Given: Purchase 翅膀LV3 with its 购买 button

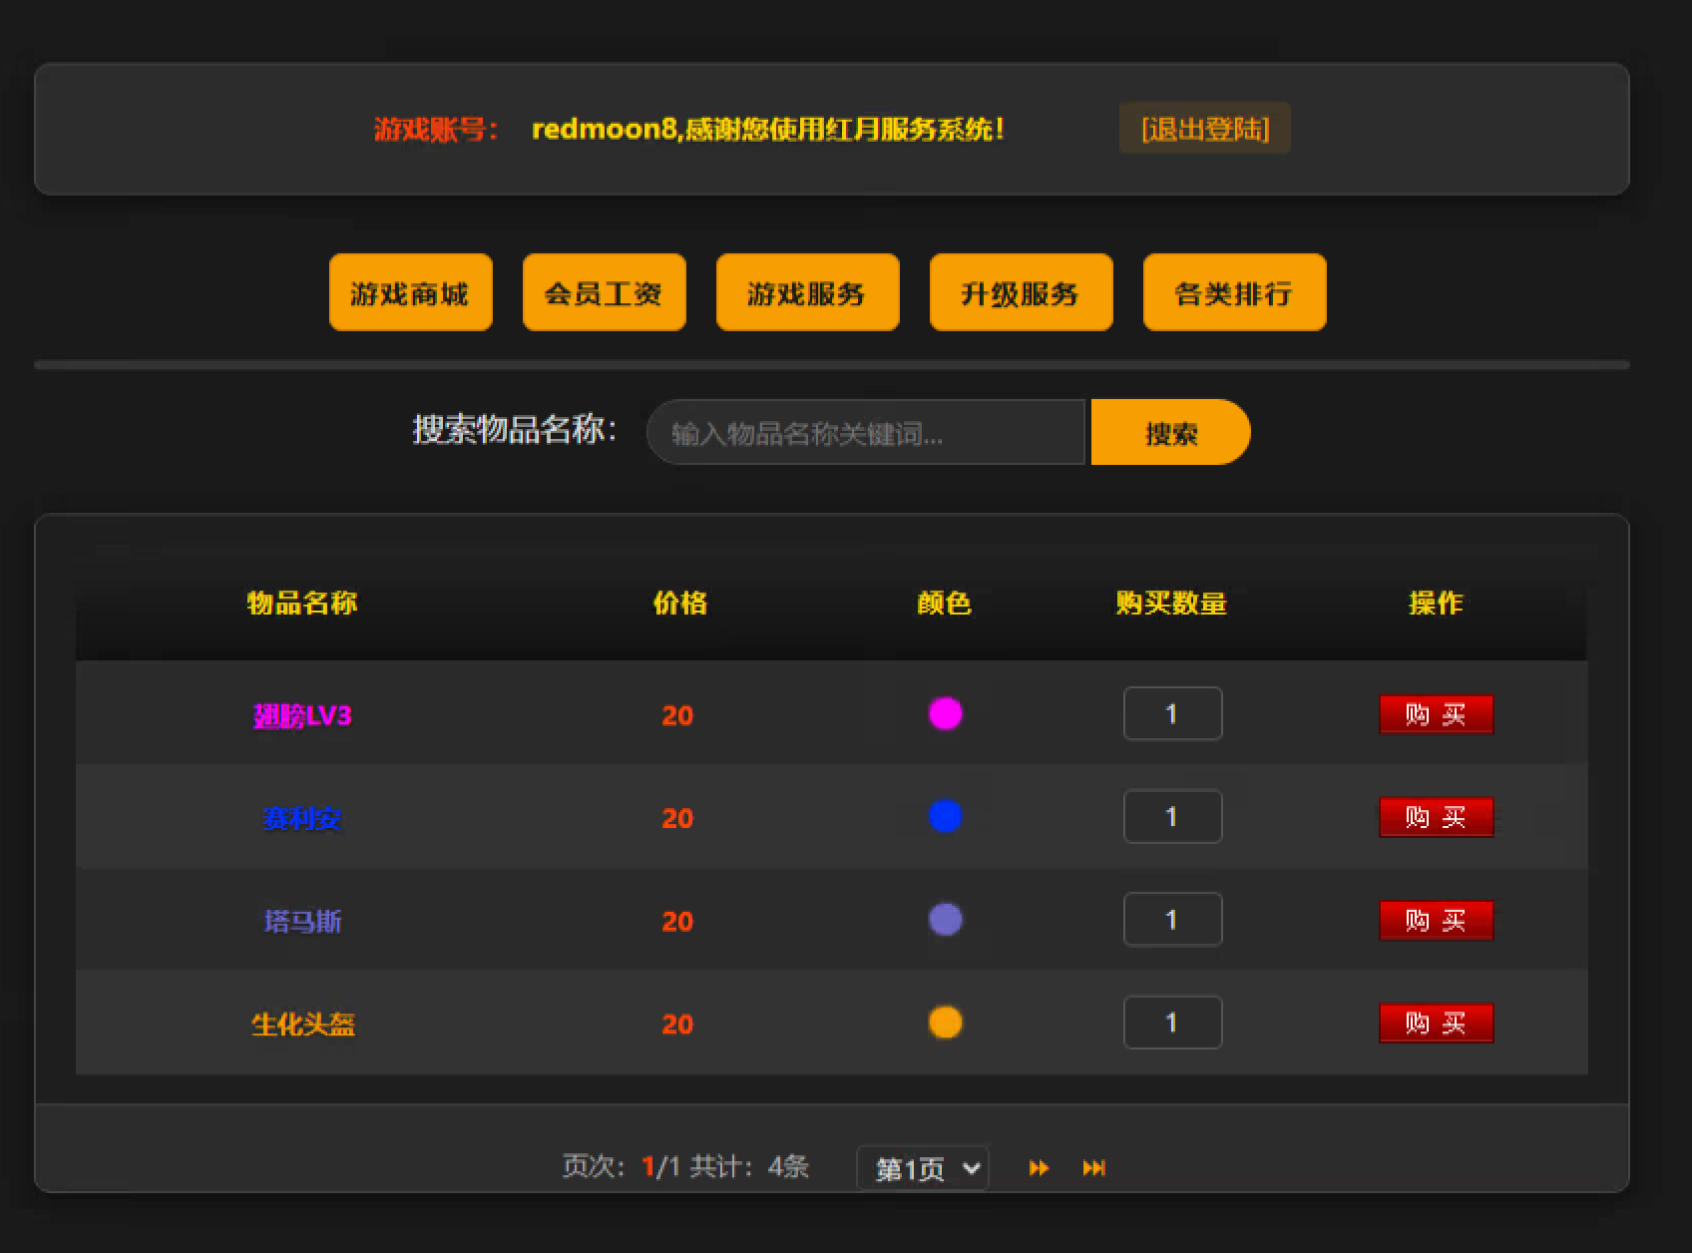Looking at the screenshot, I should tap(1436, 713).
